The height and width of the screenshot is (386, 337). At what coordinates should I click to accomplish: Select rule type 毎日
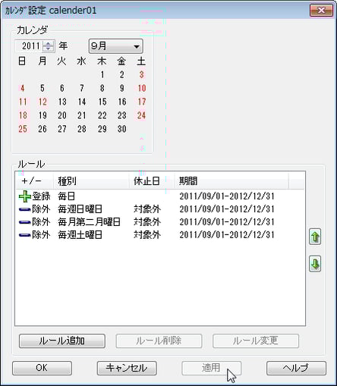pos(66,196)
